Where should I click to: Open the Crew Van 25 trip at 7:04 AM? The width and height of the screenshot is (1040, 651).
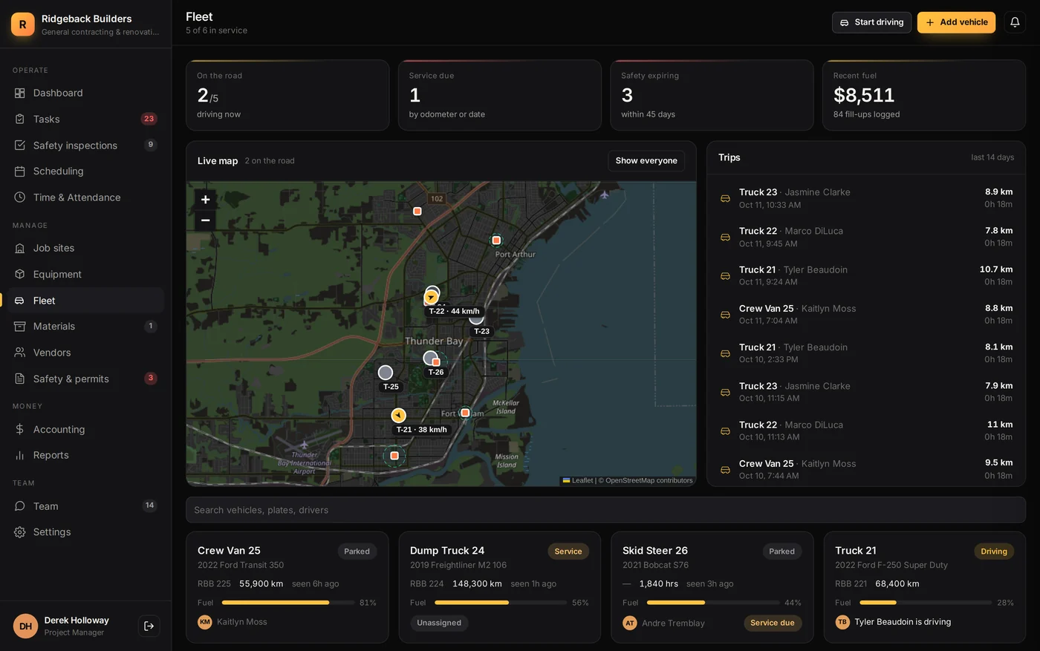click(x=866, y=315)
